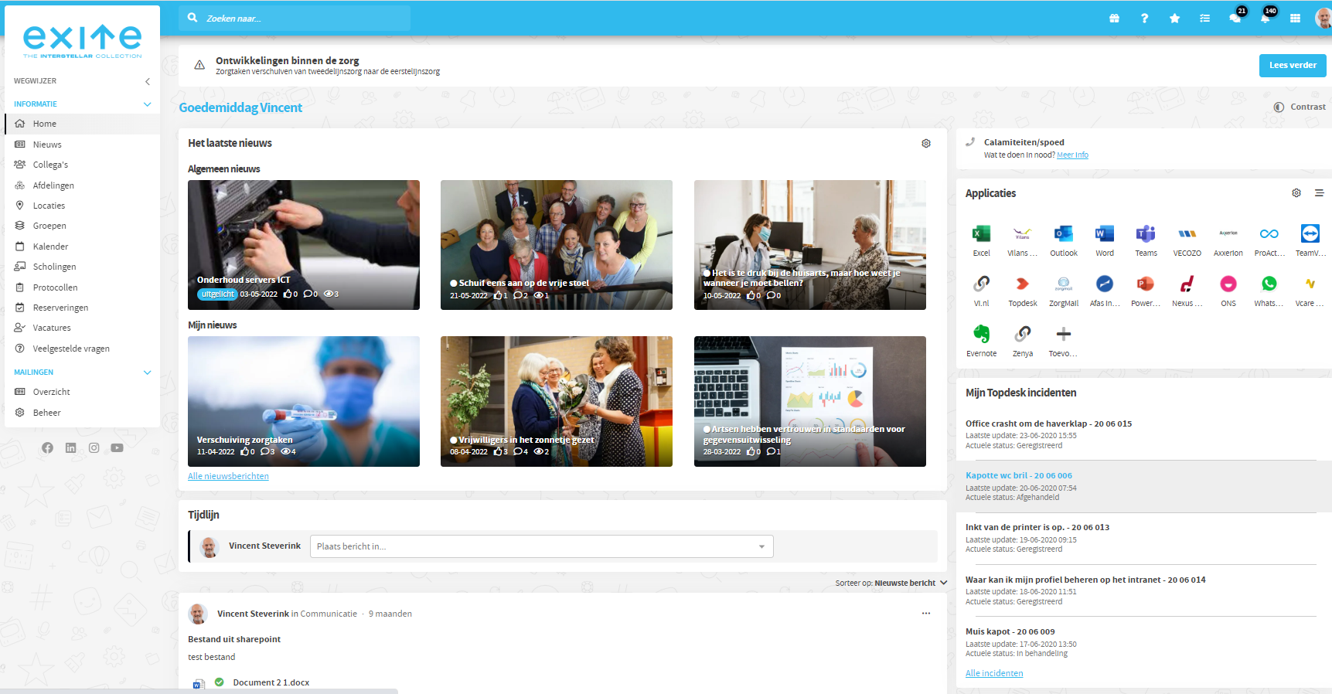Open notifications bell with 140 badge

(1266, 18)
